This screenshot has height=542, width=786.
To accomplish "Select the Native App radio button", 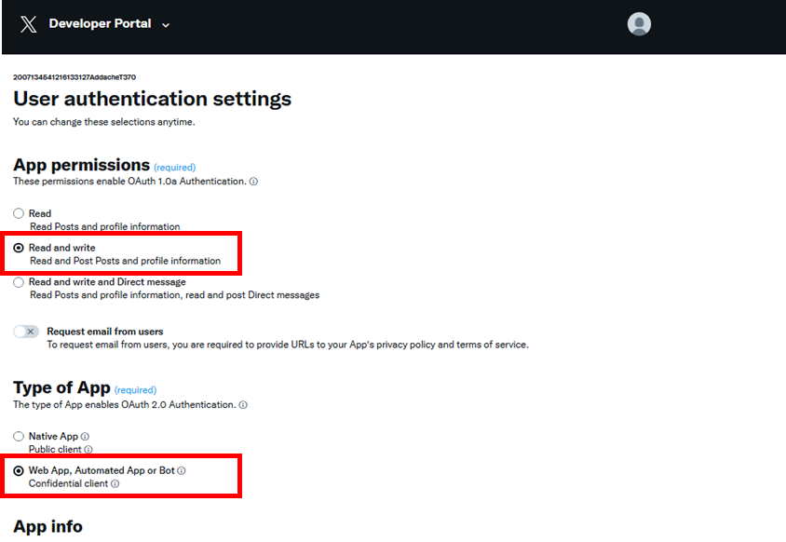I will tap(19, 436).
